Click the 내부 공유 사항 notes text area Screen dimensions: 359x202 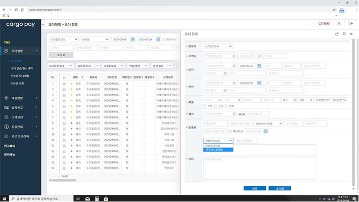click(259, 169)
